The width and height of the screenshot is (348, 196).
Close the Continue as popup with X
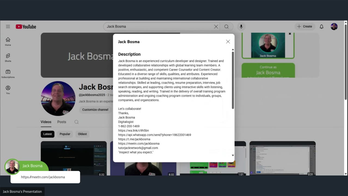[290, 34]
